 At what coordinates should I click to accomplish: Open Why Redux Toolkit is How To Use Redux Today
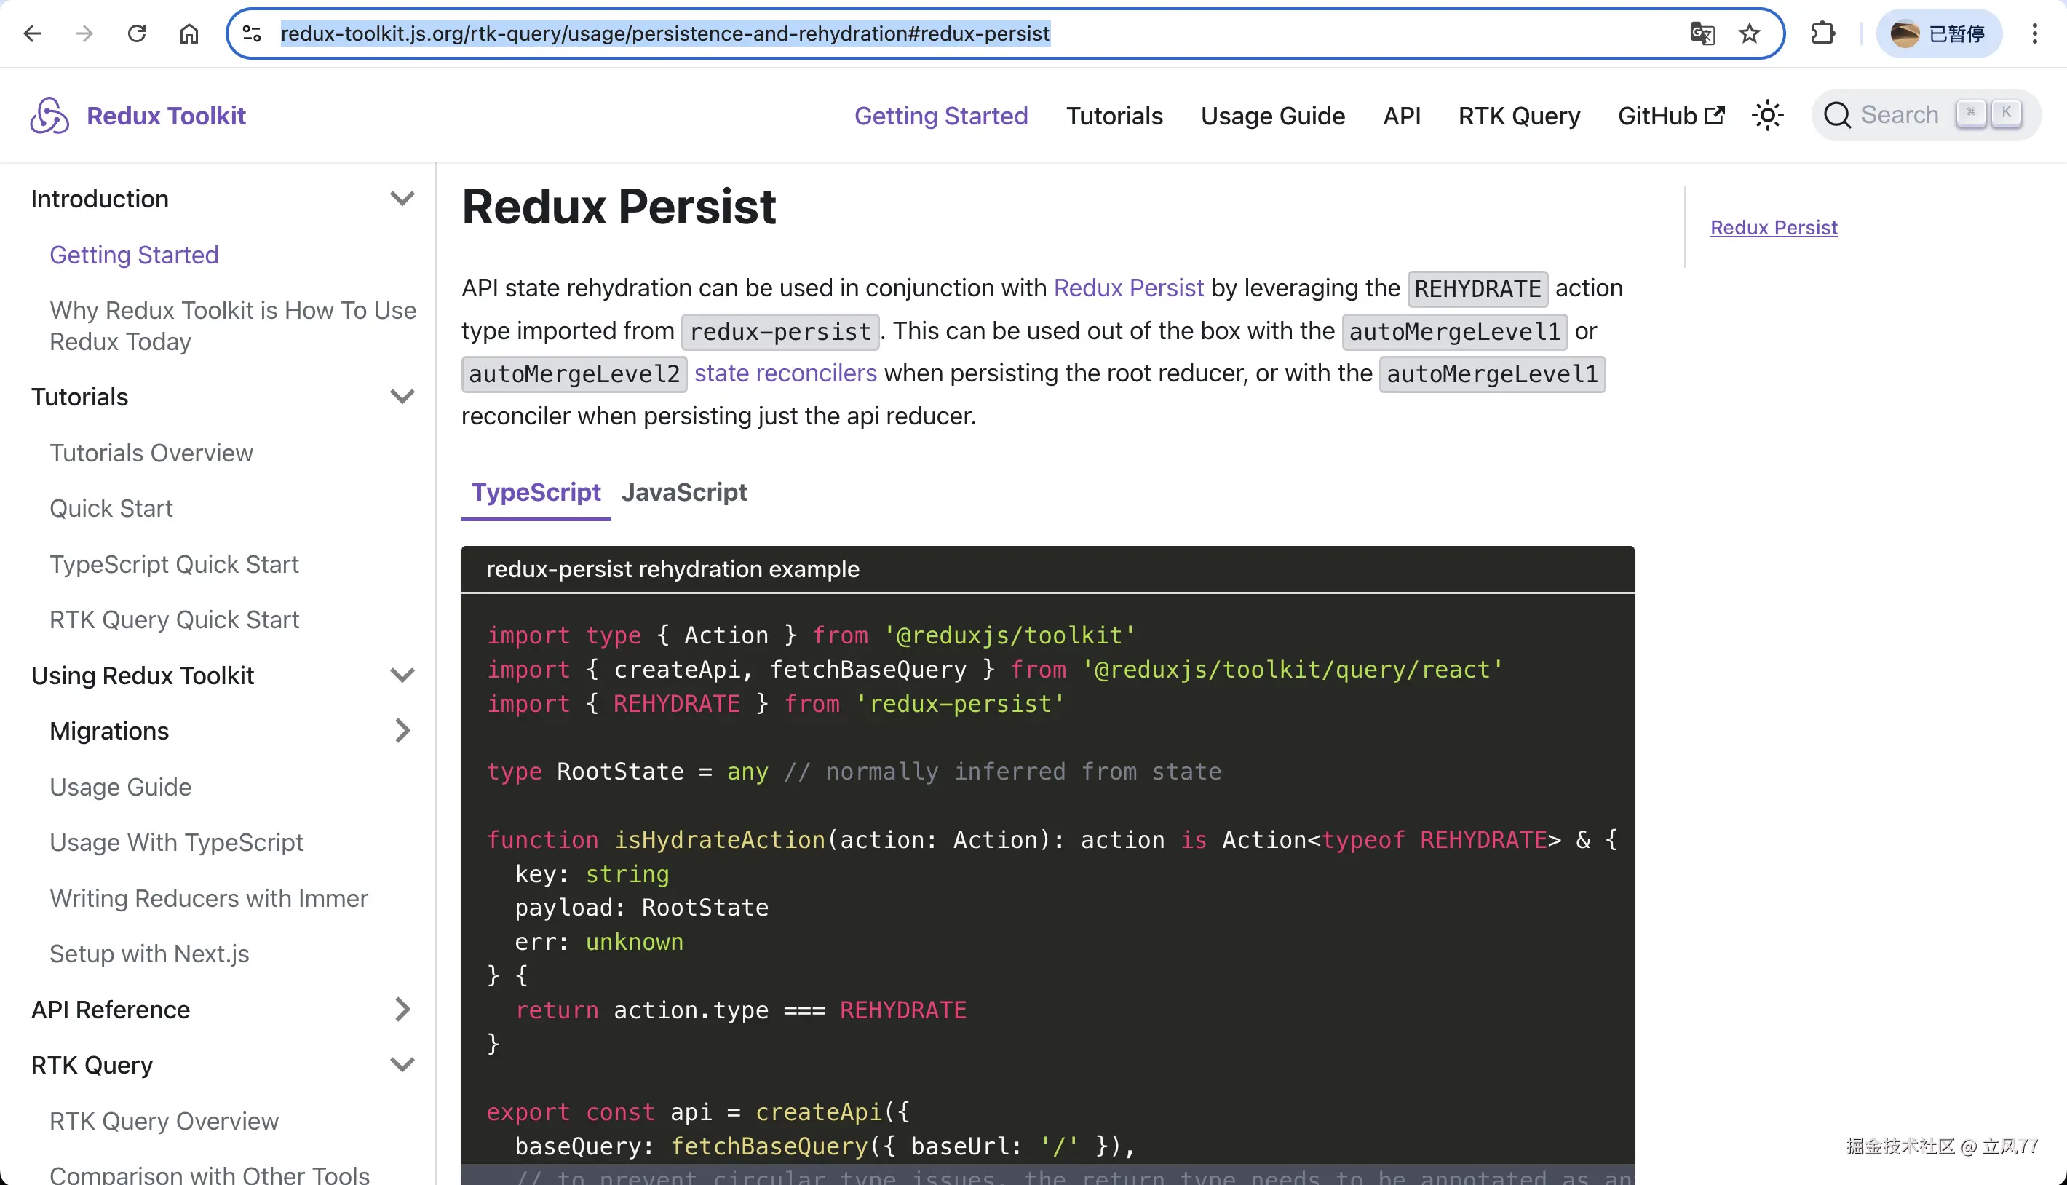[x=233, y=325]
